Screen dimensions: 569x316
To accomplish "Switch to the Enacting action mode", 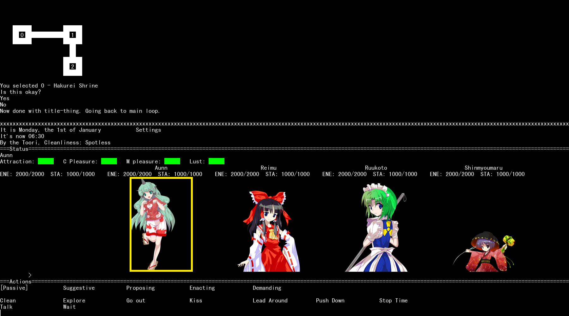I will (202, 288).
